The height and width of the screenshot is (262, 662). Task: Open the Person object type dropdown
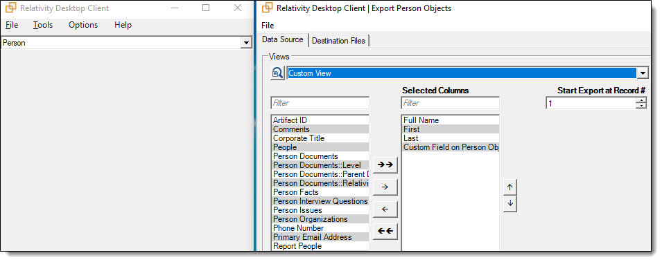tap(245, 43)
